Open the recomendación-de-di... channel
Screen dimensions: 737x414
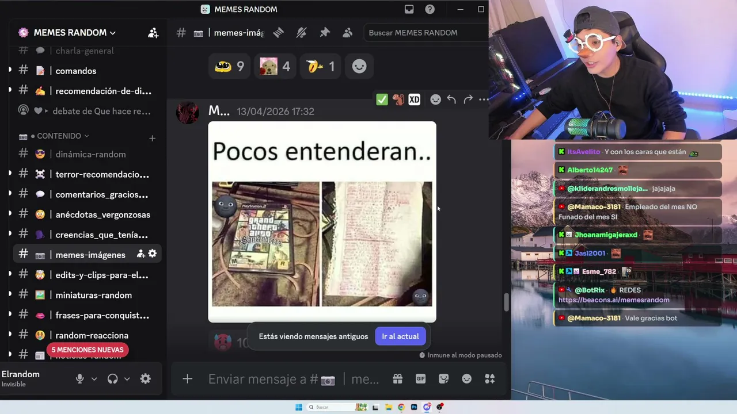point(86,91)
